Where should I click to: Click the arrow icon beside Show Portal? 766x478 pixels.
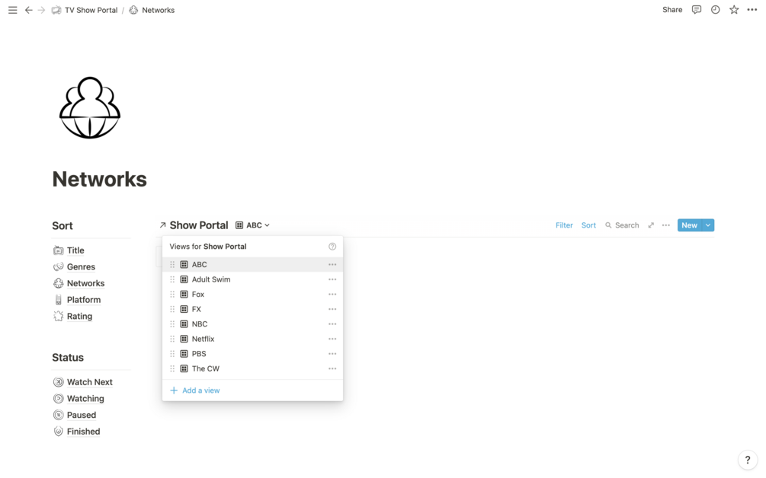[x=162, y=225]
